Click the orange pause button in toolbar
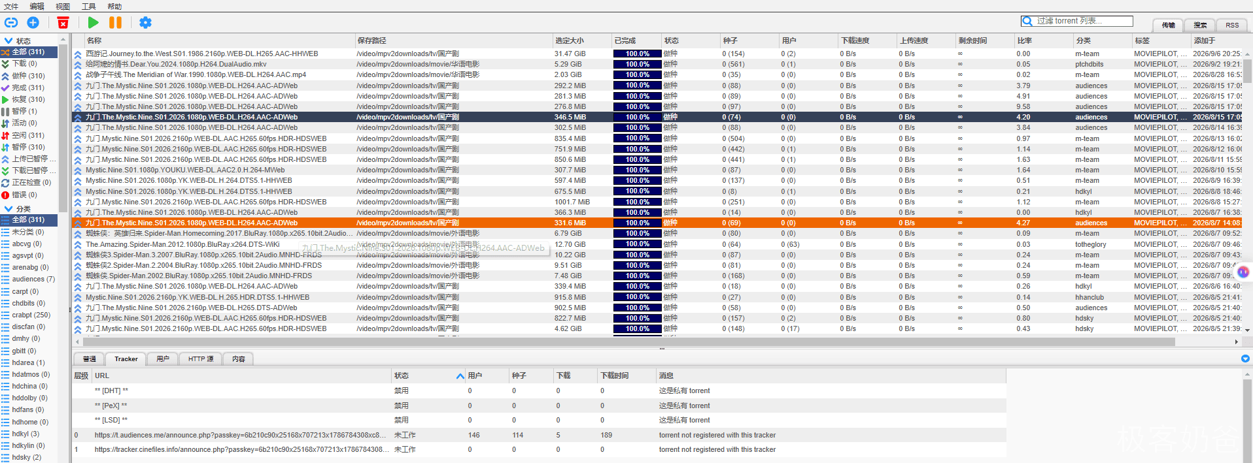The image size is (1253, 463). pos(115,23)
